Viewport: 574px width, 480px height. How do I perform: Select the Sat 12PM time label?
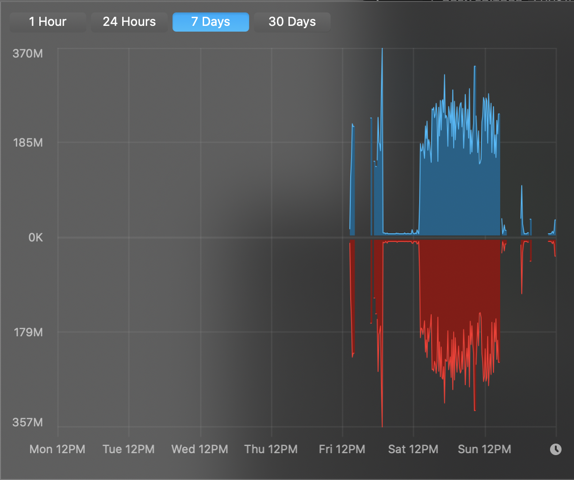(x=413, y=449)
